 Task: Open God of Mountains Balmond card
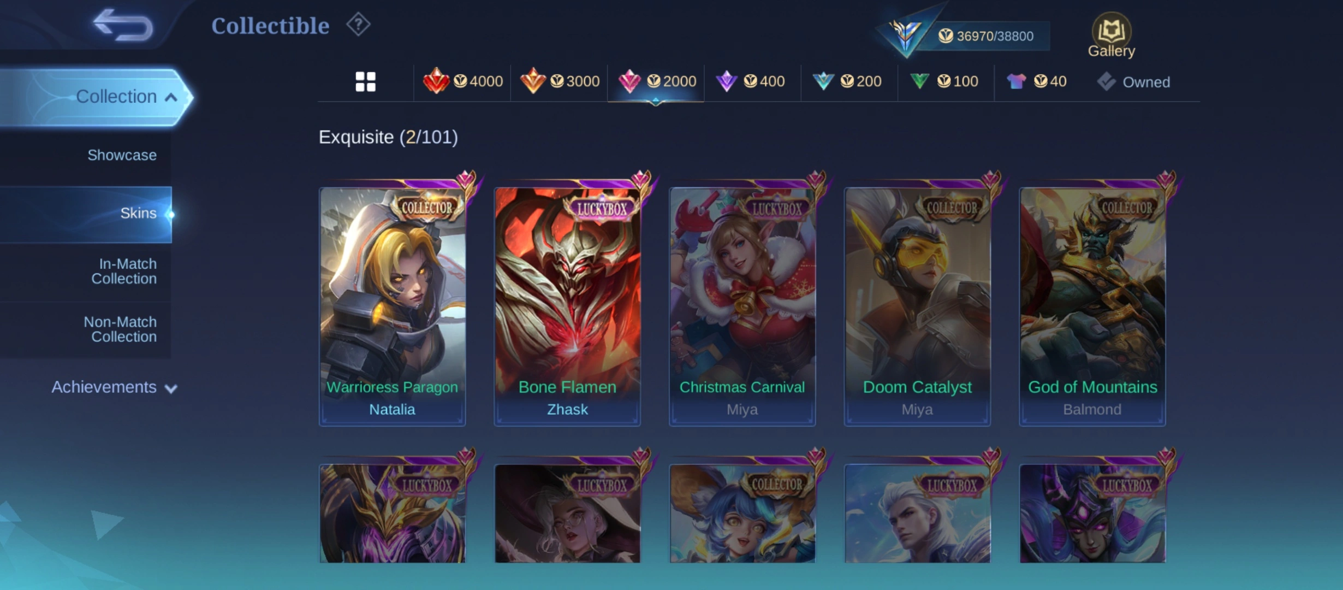pyautogui.click(x=1092, y=306)
